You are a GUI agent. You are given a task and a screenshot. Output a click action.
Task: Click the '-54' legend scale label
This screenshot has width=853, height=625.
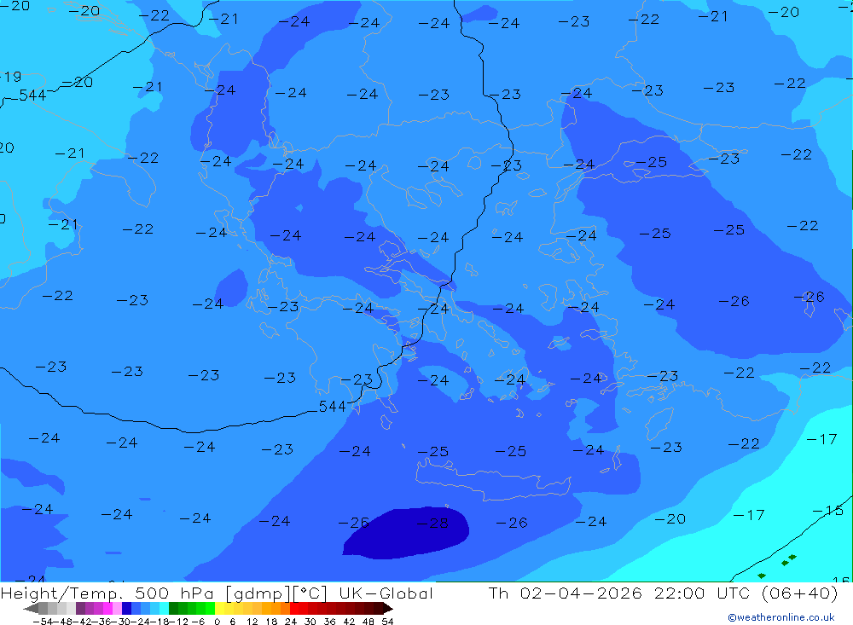coord(43,622)
